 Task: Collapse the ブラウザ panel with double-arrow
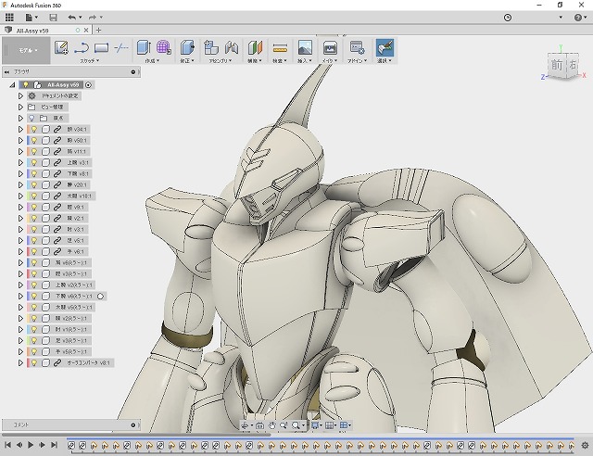point(6,72)
